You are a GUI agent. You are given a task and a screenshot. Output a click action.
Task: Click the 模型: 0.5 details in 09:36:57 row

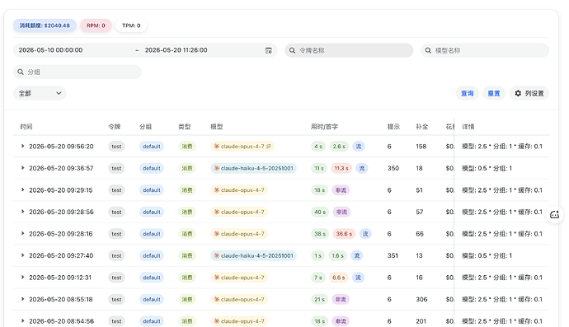(487, 168)
